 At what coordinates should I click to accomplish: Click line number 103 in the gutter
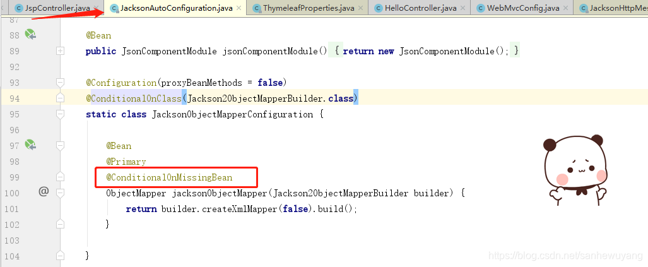(x=11, y=240)
